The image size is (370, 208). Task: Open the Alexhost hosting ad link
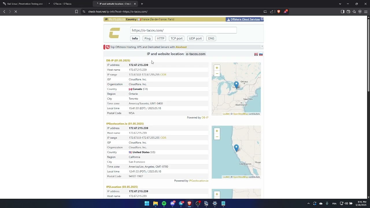181,47
